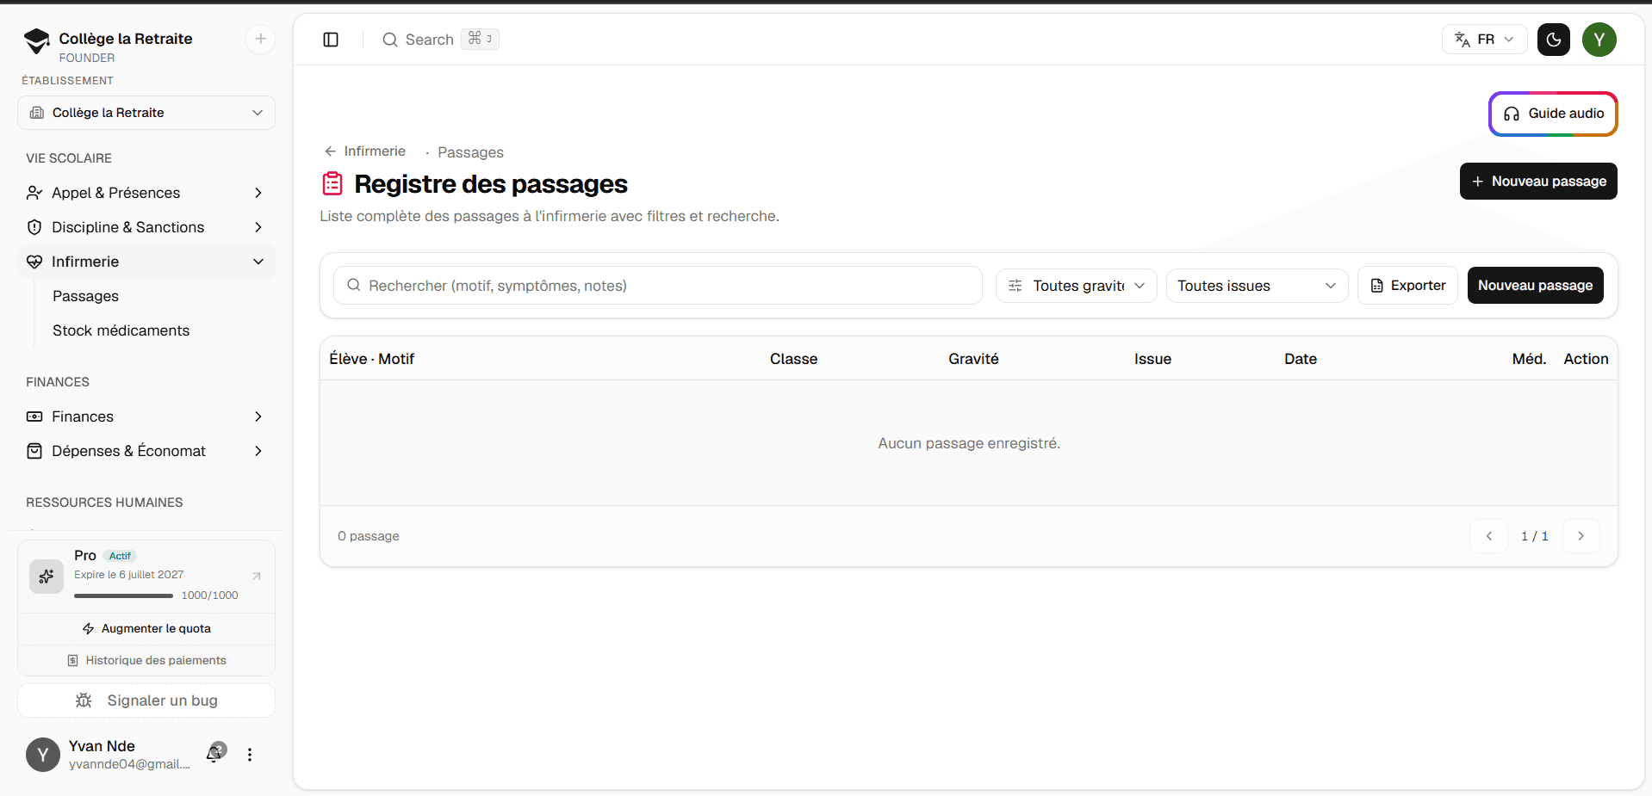1652x796 pixels.
Task: Go to previous page chevron
Action: [1488, 536]
